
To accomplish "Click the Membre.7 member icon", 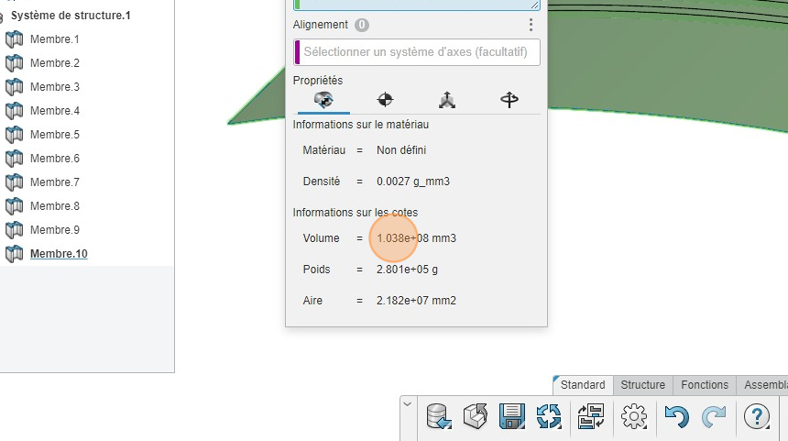I will [x=14, y=182].
